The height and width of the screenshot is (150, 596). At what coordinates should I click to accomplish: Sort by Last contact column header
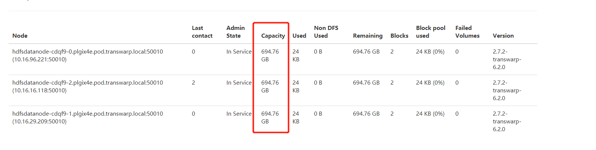(x=202, y=32)
